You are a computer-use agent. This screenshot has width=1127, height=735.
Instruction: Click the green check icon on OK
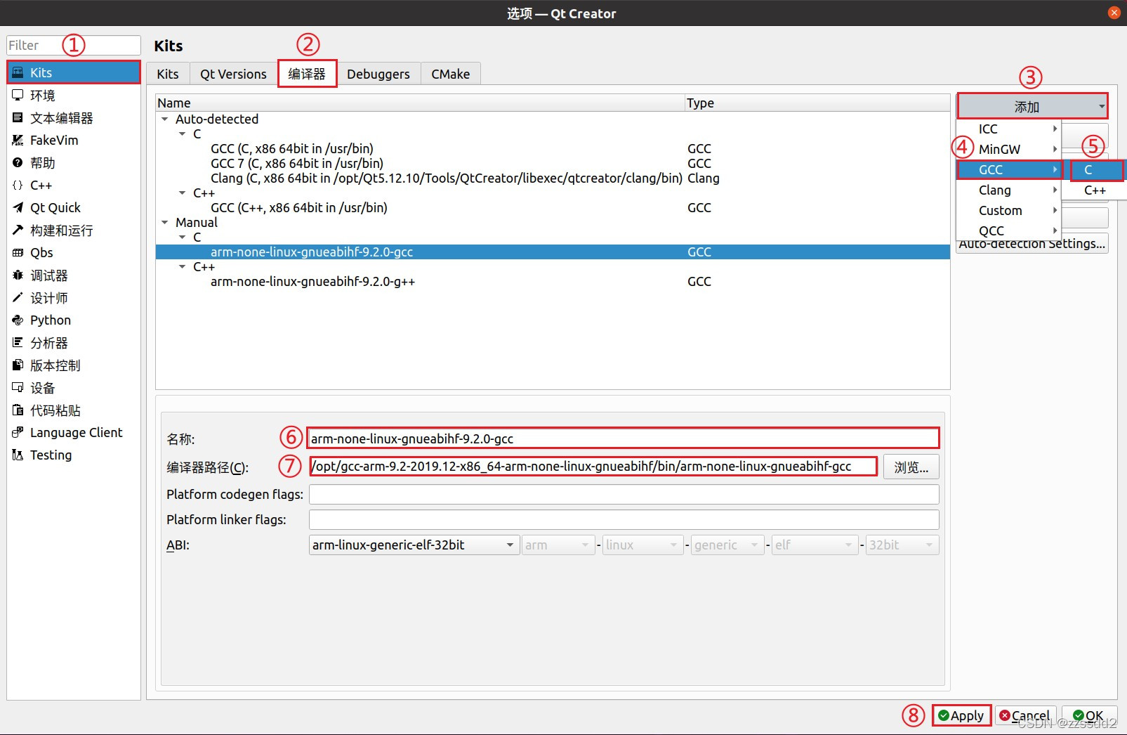pyautogui.click(x=1079, y=715)
